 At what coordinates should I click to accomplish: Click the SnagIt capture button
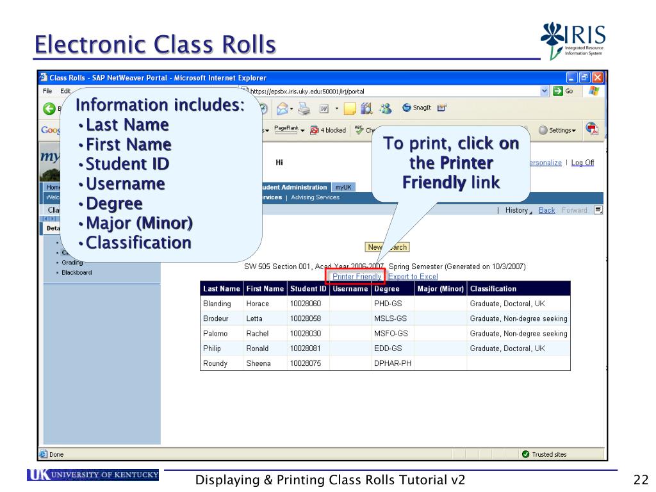416,108
